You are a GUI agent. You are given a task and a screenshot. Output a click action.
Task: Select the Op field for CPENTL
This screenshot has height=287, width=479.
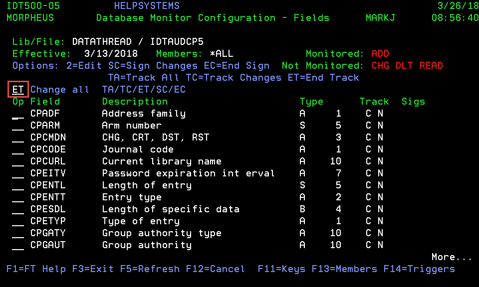[x=18, y=185]
